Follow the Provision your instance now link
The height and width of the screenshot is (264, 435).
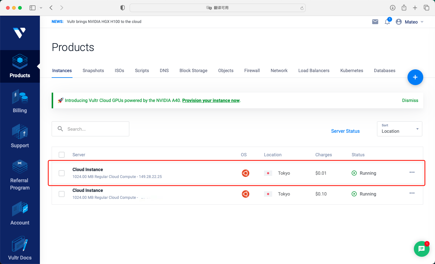(211, 100)
